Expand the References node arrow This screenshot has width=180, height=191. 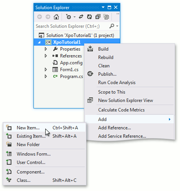coord(46,56)
